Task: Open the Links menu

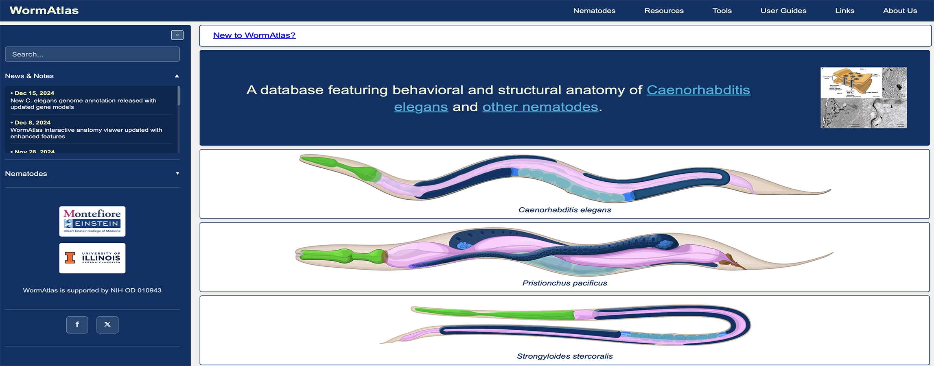Action: tap(844, 11)
